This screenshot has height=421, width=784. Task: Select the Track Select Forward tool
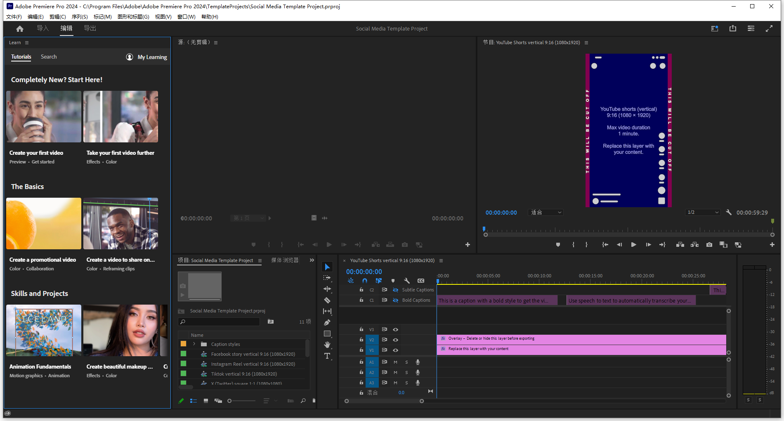coord(327,278)
